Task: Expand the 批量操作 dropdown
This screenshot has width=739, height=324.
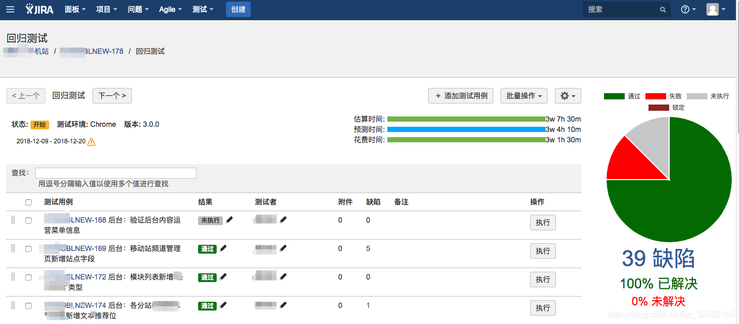Action: (x=524, y=96)
